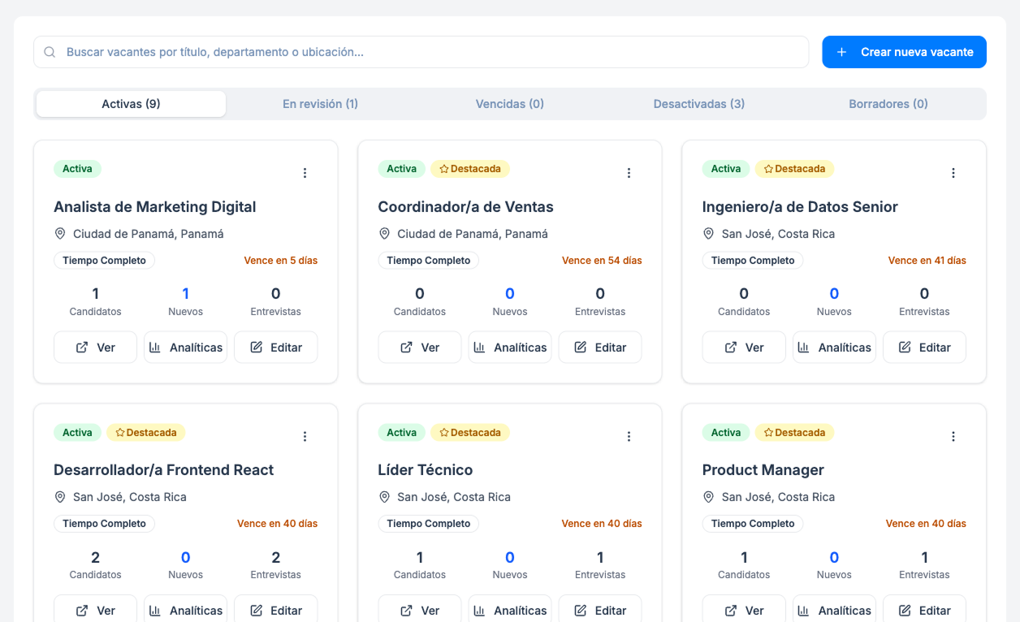Expand more options for Ingeniero/a de Datos Senior
Screen dimensions: 1020x622
click(x=953, y=173)
